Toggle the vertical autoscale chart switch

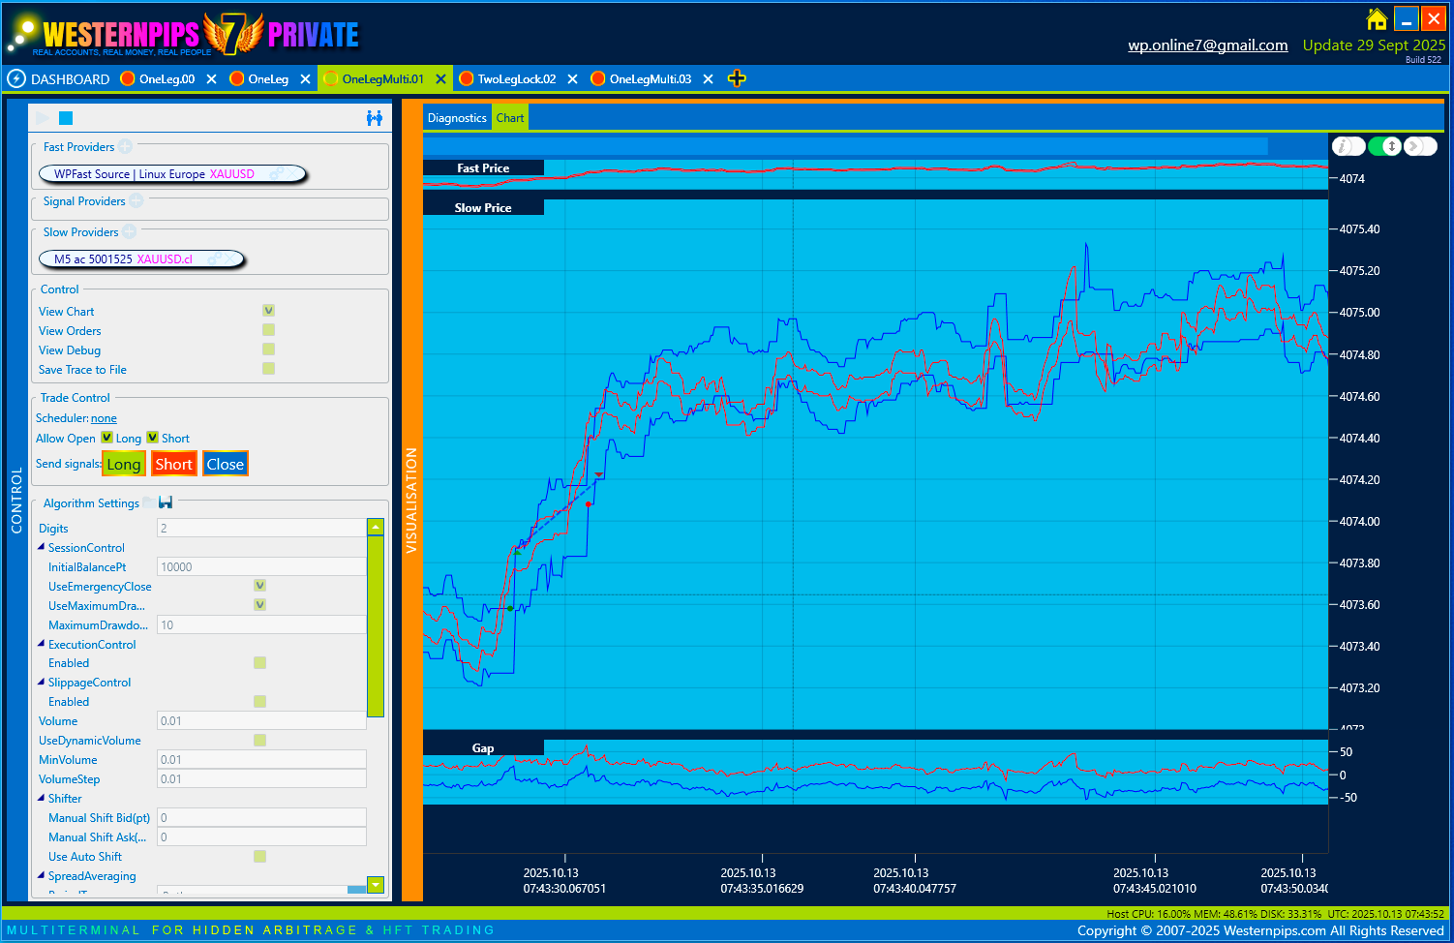coord(1385,146)
